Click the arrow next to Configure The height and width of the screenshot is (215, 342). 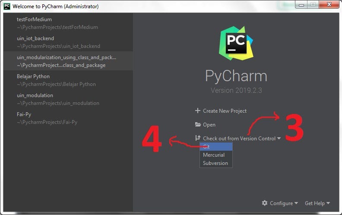(x=296, y=203)
